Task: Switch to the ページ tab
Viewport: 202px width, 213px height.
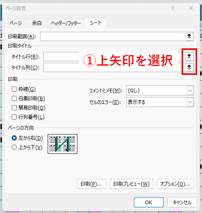Action: 16,23
